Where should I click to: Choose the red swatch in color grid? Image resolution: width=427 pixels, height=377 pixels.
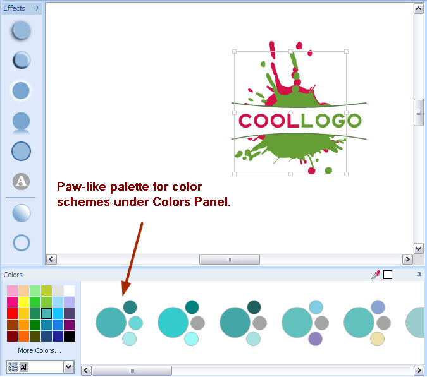tap(12, 313)
